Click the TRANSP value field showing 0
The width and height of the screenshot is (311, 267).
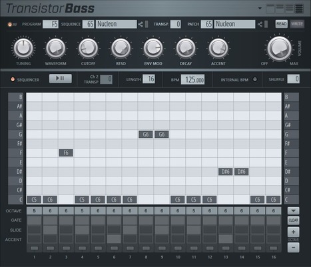[x=175, y=24]
